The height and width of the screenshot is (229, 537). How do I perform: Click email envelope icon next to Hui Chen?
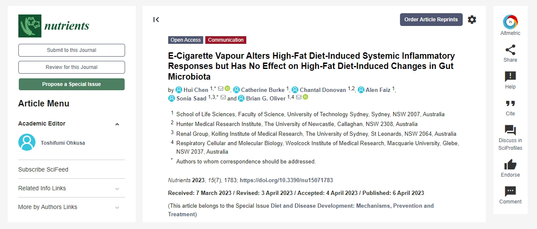click(x=221, y=89)
